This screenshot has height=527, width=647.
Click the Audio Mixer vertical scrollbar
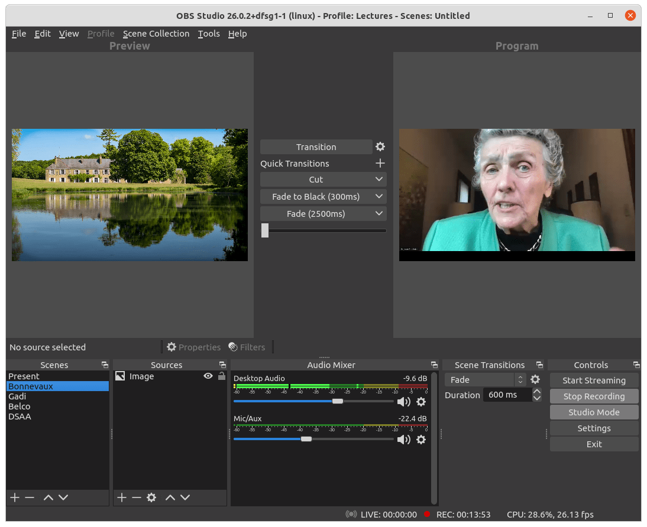(x=434, y=438)
